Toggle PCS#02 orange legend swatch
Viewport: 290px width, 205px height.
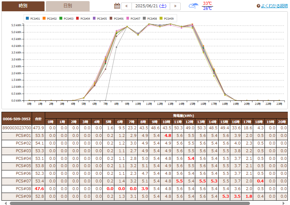(44, 18)
